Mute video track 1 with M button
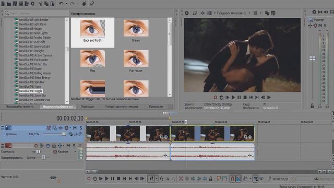 click(x=75, y=128)
